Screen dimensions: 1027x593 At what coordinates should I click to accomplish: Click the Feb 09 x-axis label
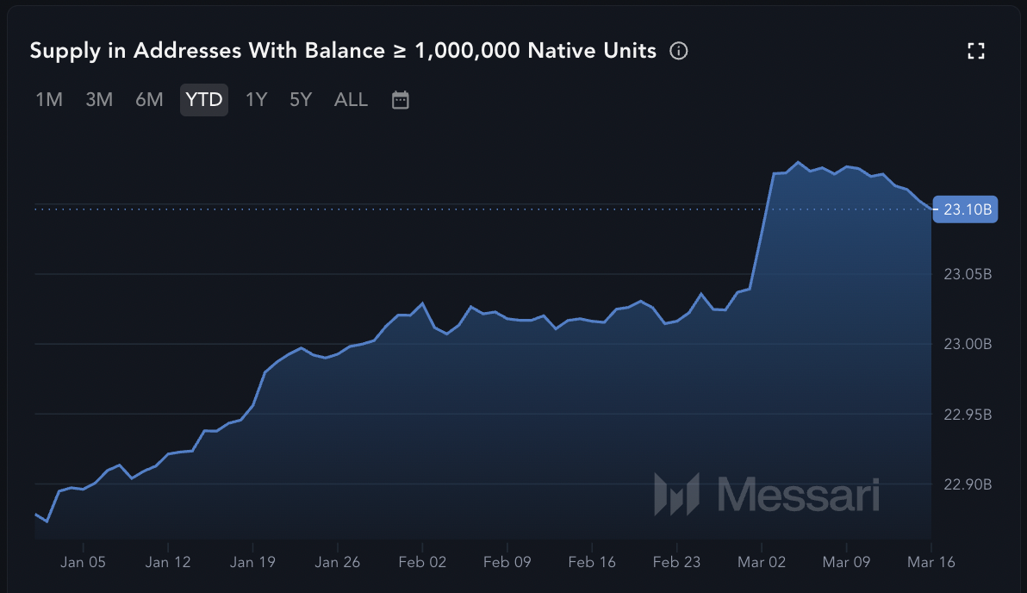click(507, 562)
